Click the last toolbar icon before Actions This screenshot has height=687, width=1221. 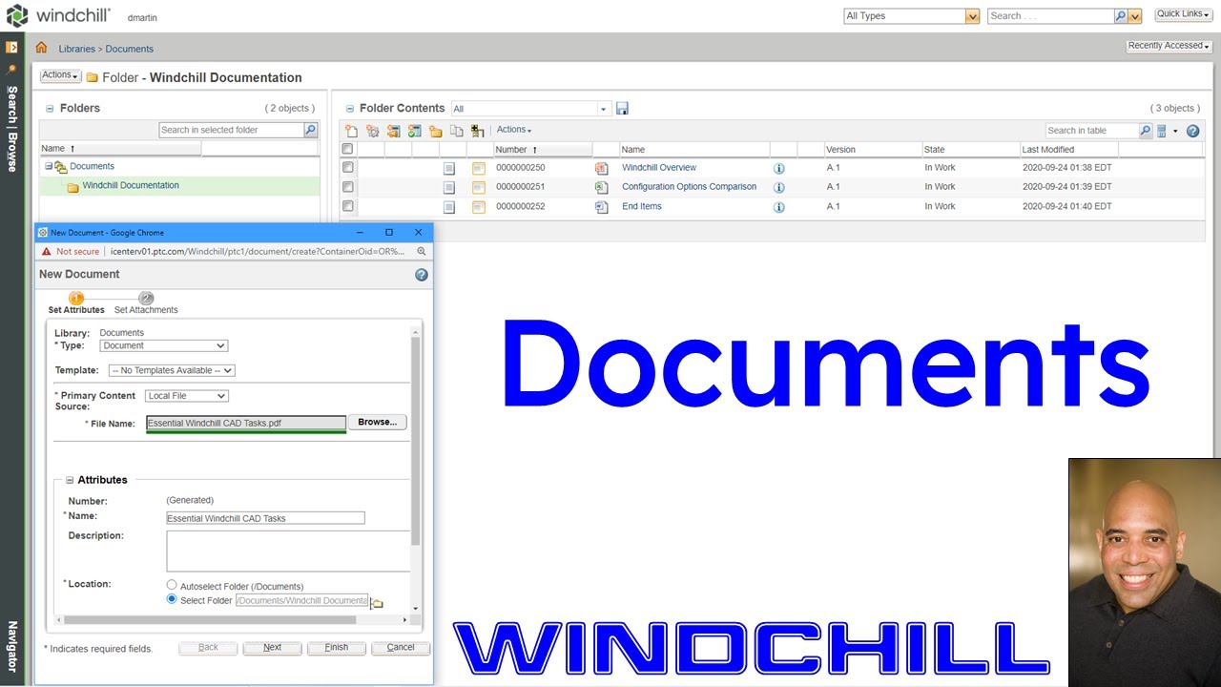point(478,131)
